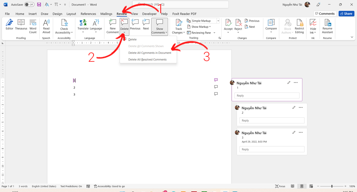Jump to Previous change in Changes group
This screenshot has width=357, height=192.
[x=252, y=21]
